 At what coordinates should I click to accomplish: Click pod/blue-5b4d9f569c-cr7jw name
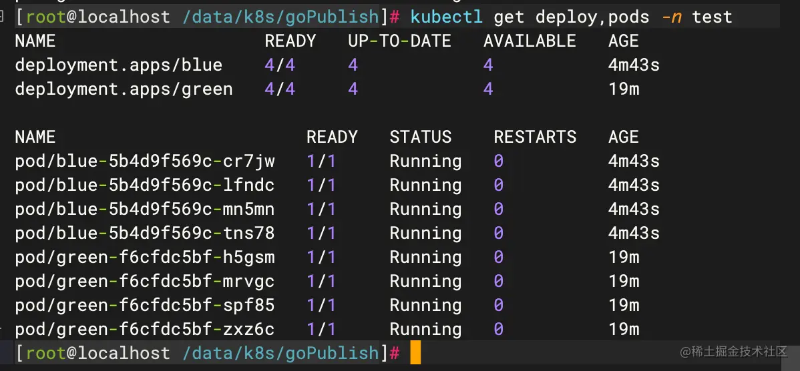145,161
